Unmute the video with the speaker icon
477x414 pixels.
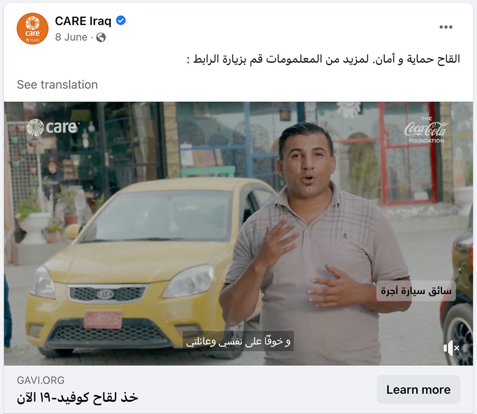click(x=451, y=348)
